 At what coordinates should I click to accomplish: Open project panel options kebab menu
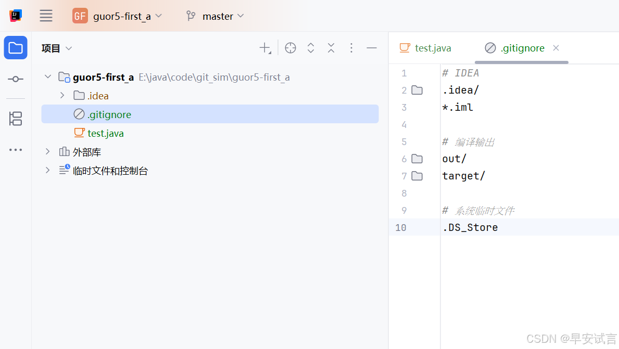point(351,48)
